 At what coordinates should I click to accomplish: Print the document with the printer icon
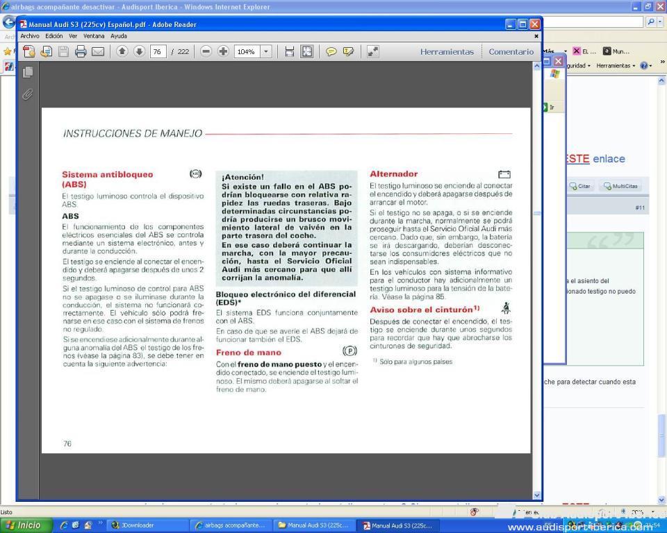pyautogui.click(x=81, y=52)
